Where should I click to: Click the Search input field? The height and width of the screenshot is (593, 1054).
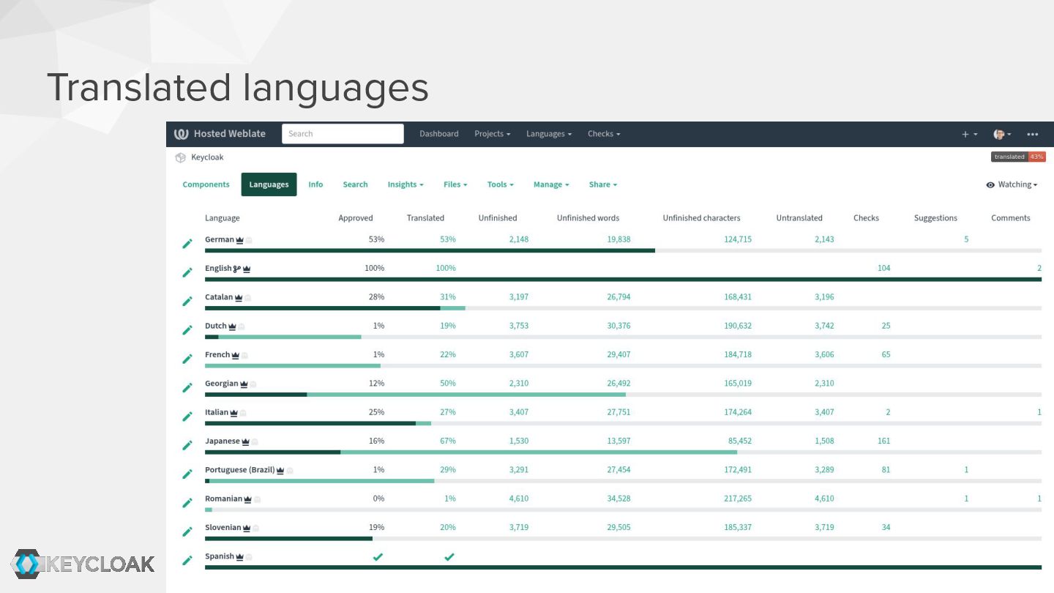tap(343, 134)
